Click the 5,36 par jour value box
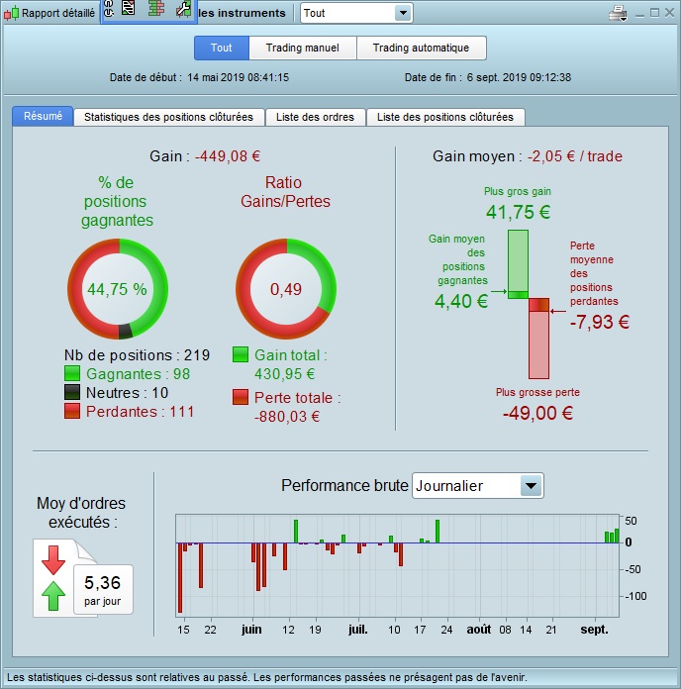Image resolution: width=681 pixels, height=689 pixels. point(103,589)
